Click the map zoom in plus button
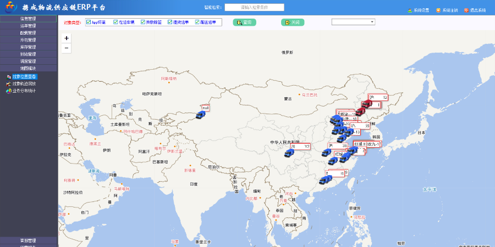This screenshot has width=495, height=247. [67, 38]
